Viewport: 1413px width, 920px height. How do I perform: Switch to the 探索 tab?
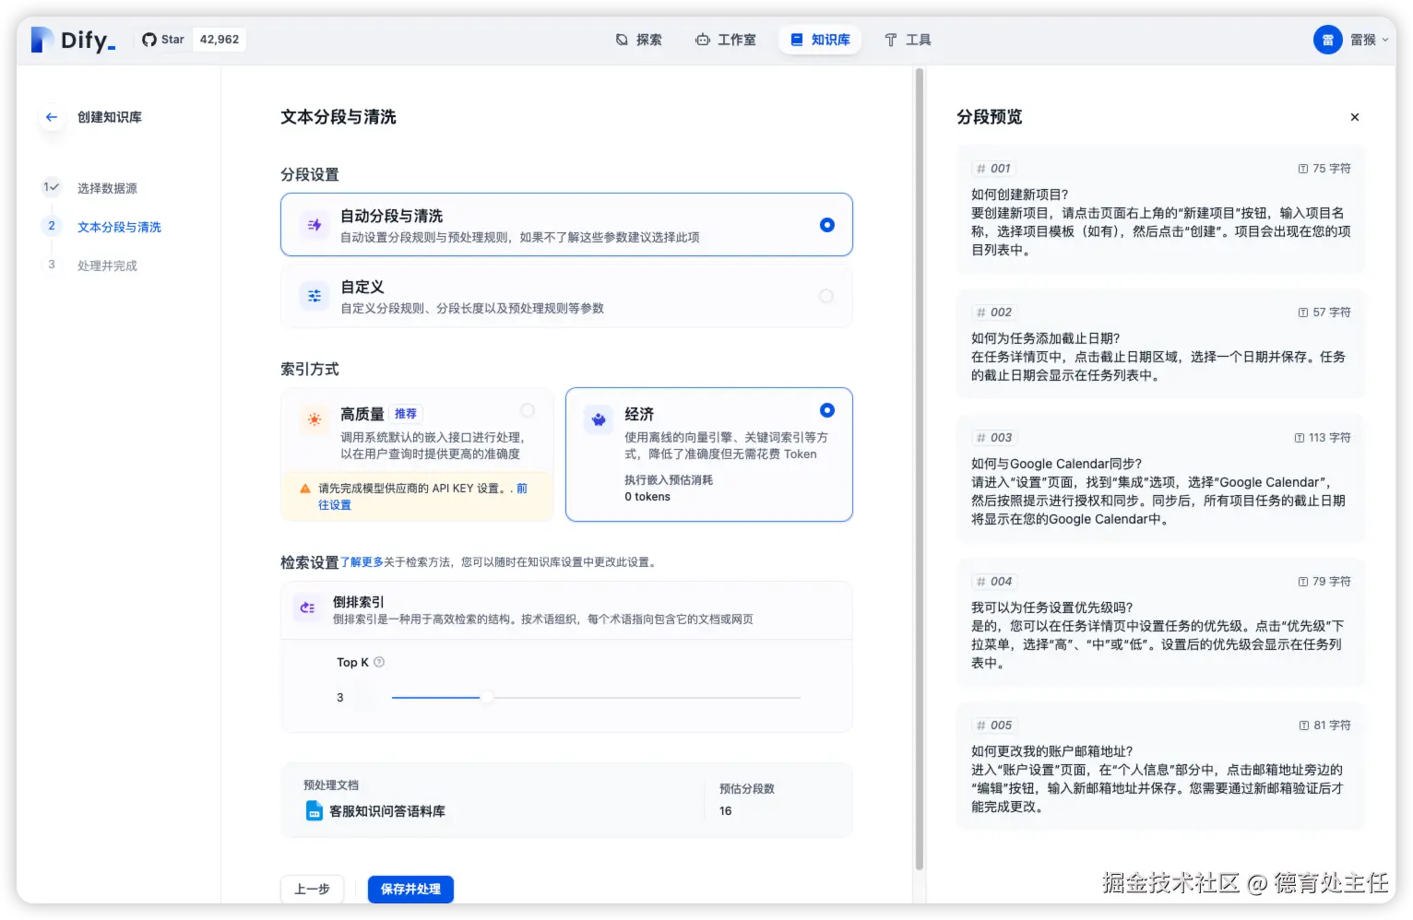click(638, 40)
